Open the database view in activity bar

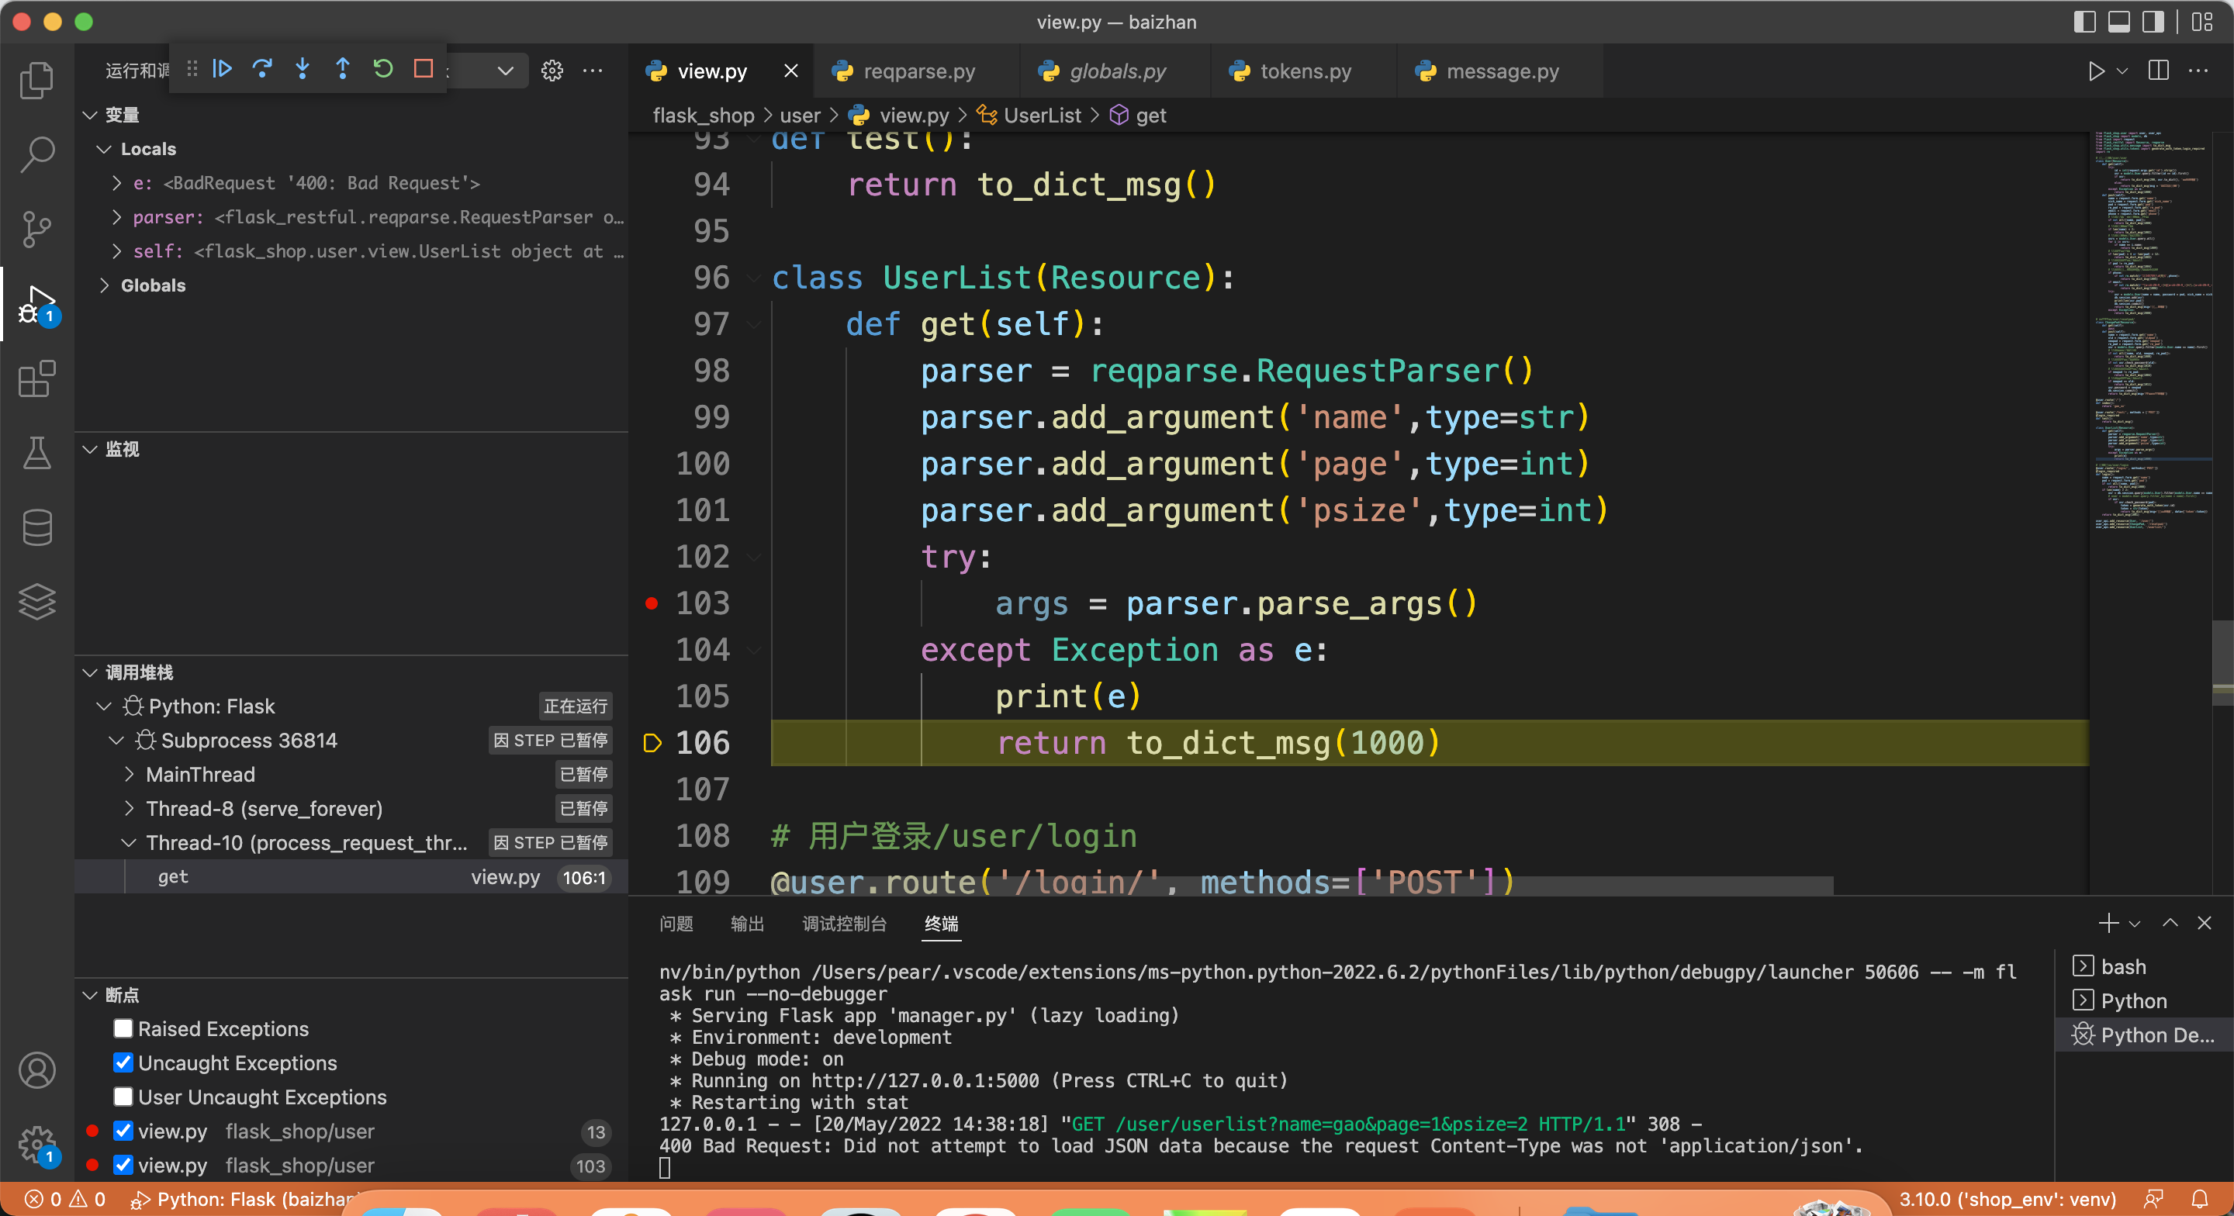click(36, 527)
